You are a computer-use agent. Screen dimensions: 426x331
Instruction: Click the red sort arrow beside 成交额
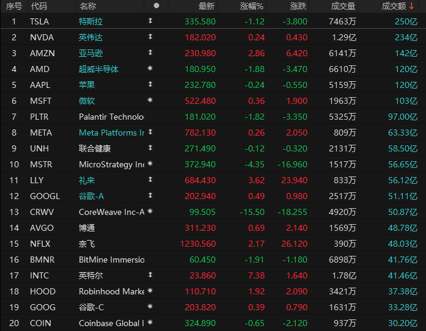coord(411,6)
